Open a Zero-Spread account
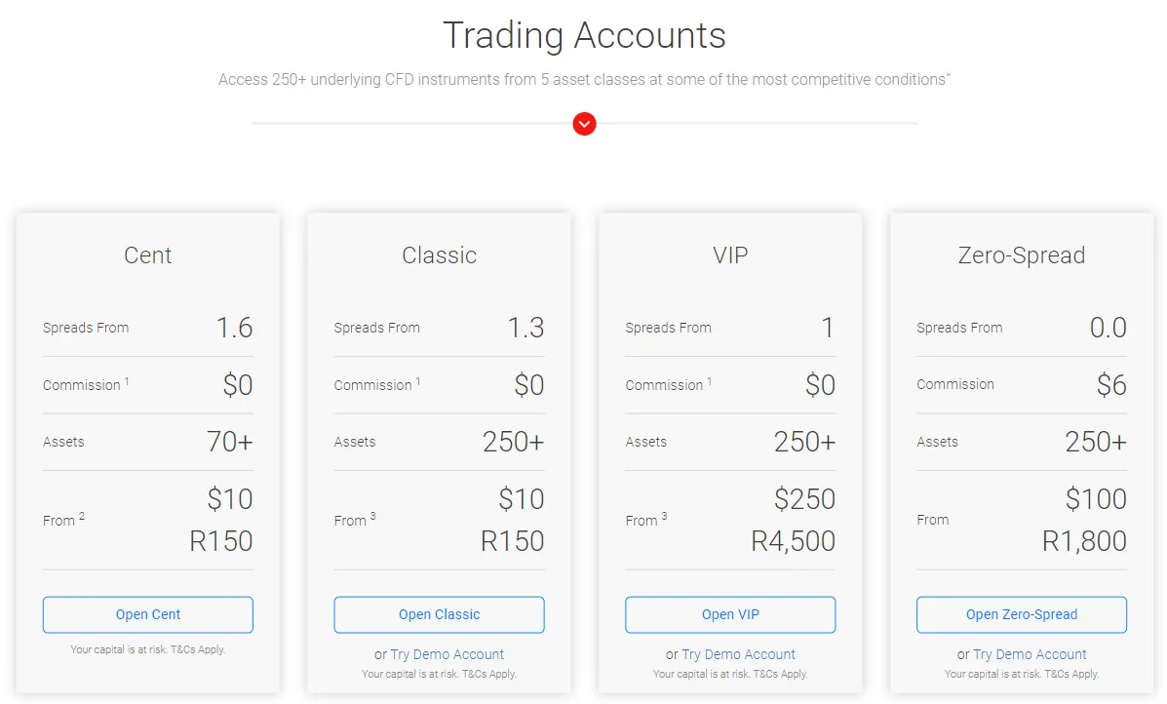 click(1021, 614)
